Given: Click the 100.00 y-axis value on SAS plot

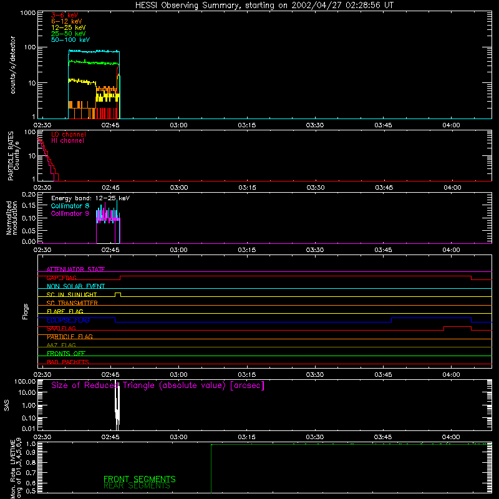Looking at the screenshot, I should [x=25, y=382].
